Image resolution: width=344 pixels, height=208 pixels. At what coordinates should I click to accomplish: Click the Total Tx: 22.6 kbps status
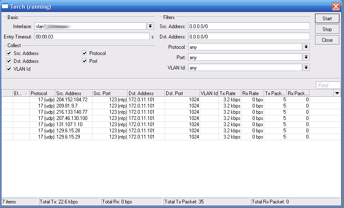coord(59,202)
